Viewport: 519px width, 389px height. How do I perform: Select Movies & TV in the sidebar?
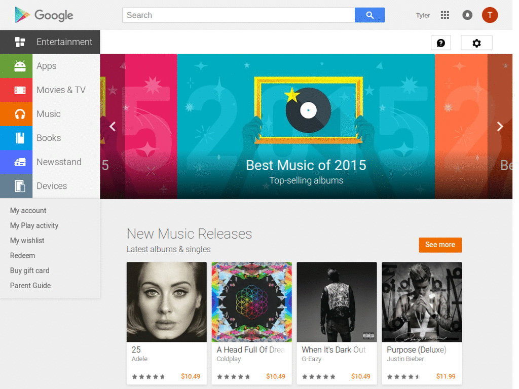pos(61,90)
